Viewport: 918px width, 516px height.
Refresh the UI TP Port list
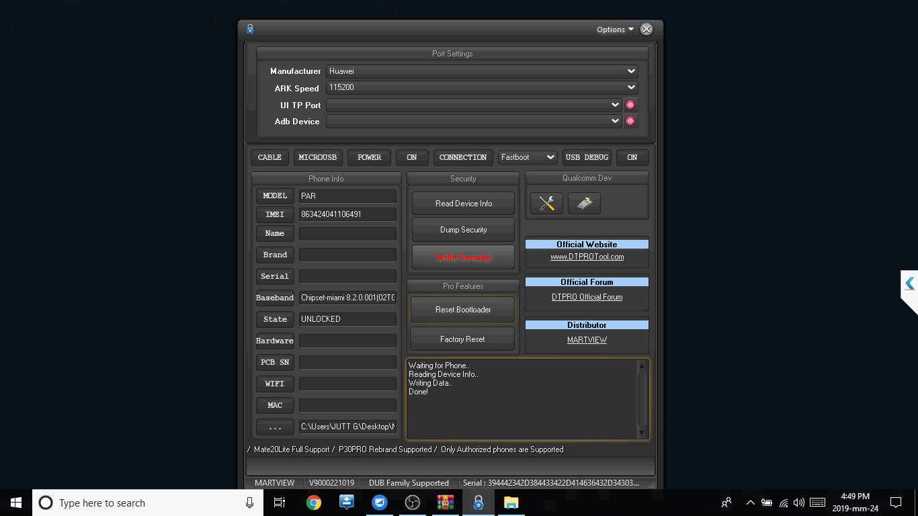[630, 105]
